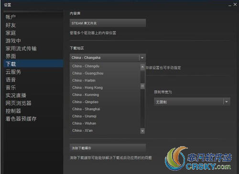Screen dimensions: 239x174
Task: Open STEAM 库文件夹 library folders button
Action: point(108,23)
